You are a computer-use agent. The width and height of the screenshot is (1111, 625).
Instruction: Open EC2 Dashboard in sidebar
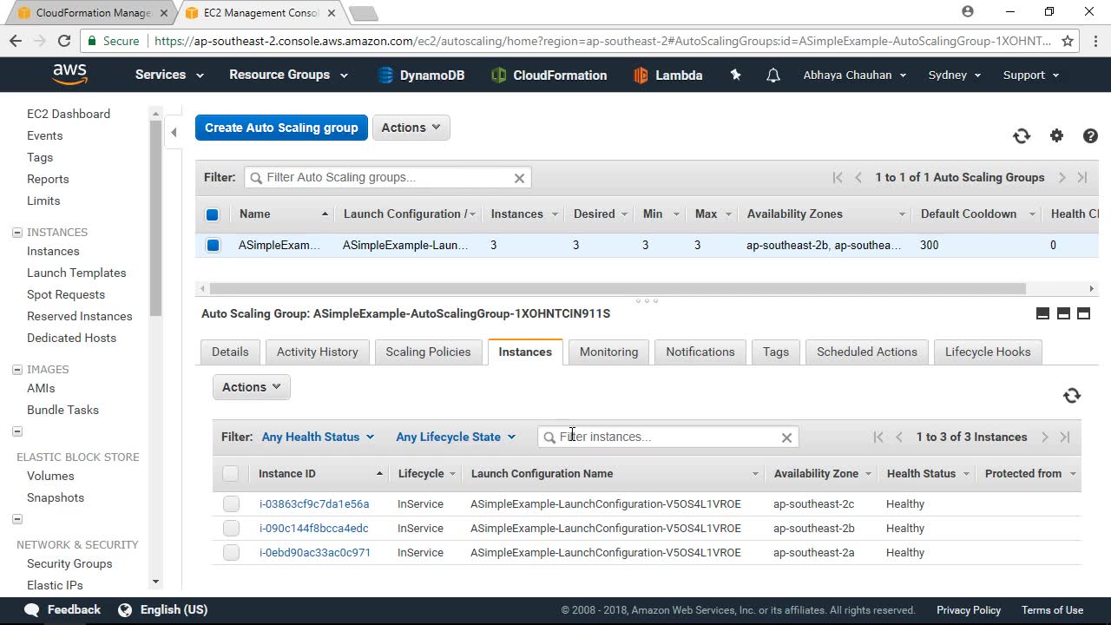pyautogui.click(x=69, y=114)
